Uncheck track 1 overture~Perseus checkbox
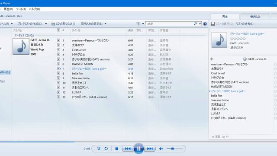This screenshot has height=156, width=277. coord(58,40)
